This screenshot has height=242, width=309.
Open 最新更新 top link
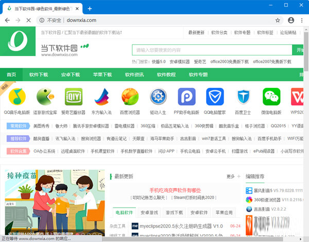tap(196, 32)
